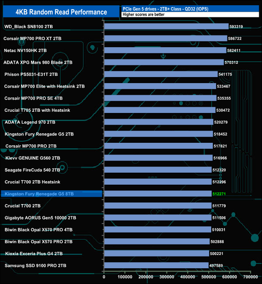Click the Klevv GENUINE G560 bar
The height and width of the screenshot is (284, 262).
pos(158,158)
